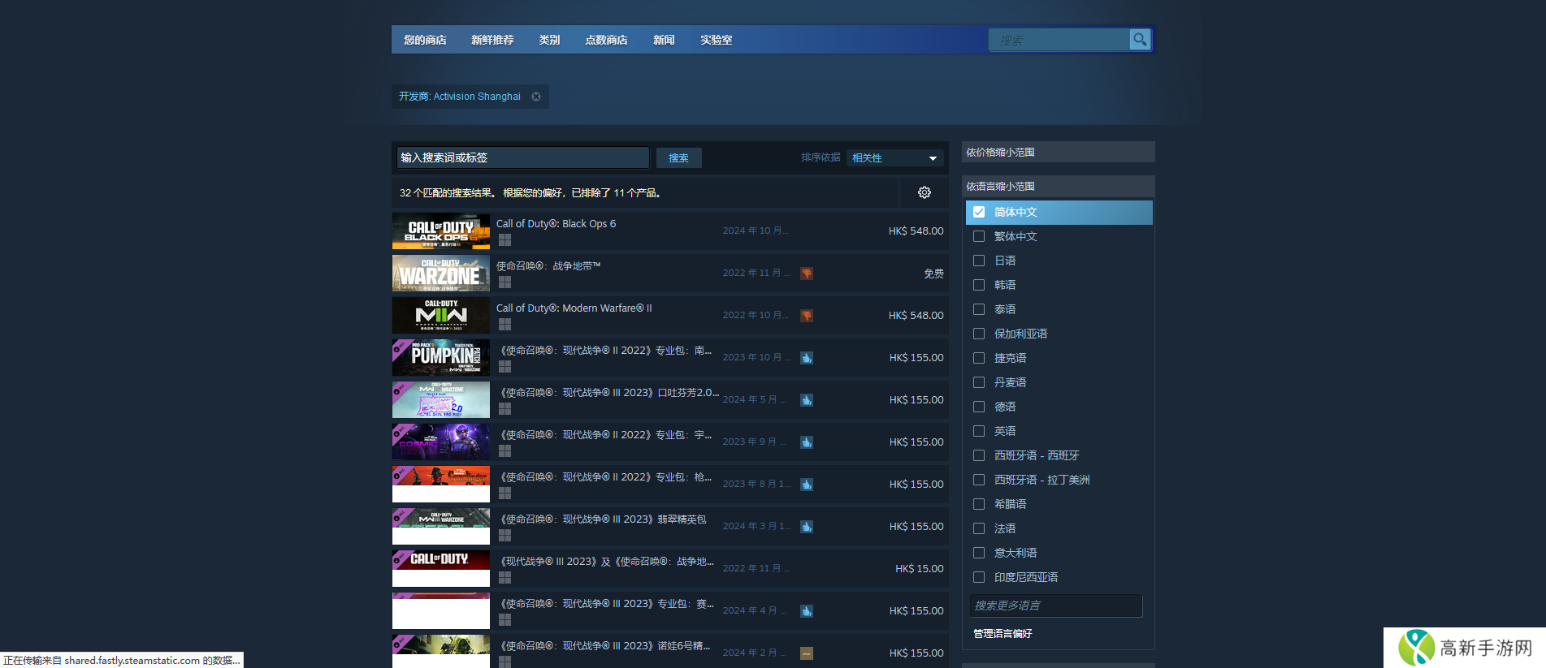Remove the Activision Shanghai developer filter
Screen dimensions: 1546x668
pyautogui.click(x=536, y=97)
